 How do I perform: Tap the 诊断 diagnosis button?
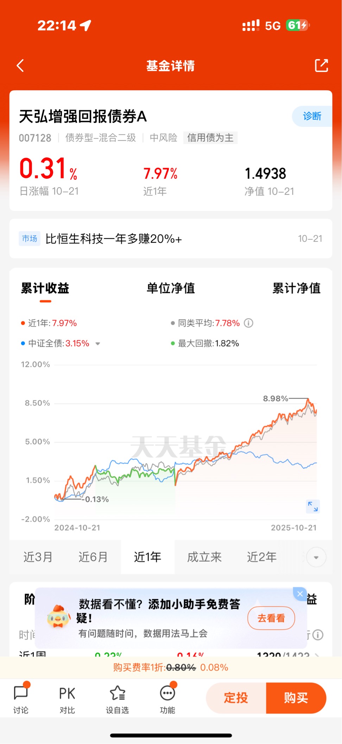pos(312,116)
